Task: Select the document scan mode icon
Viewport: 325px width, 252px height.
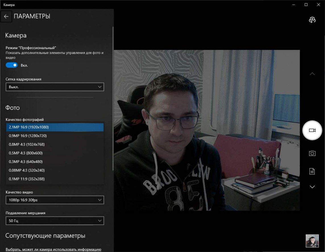Action: pos(312,171)
